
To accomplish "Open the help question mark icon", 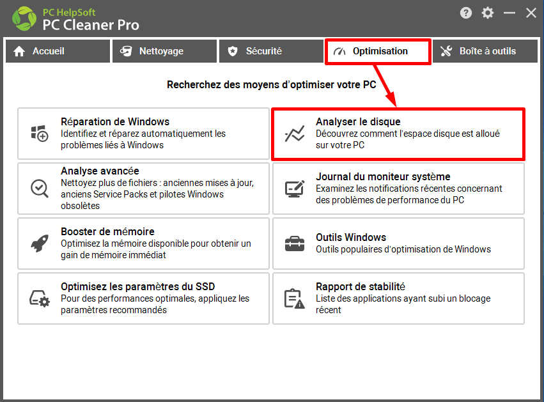I will point(465,13).
